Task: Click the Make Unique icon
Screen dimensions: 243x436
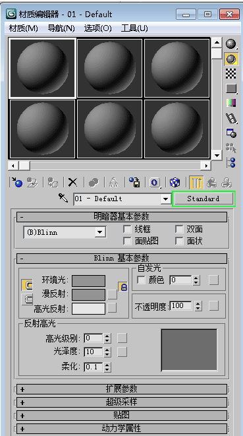Action: click(x=113, y=183)
